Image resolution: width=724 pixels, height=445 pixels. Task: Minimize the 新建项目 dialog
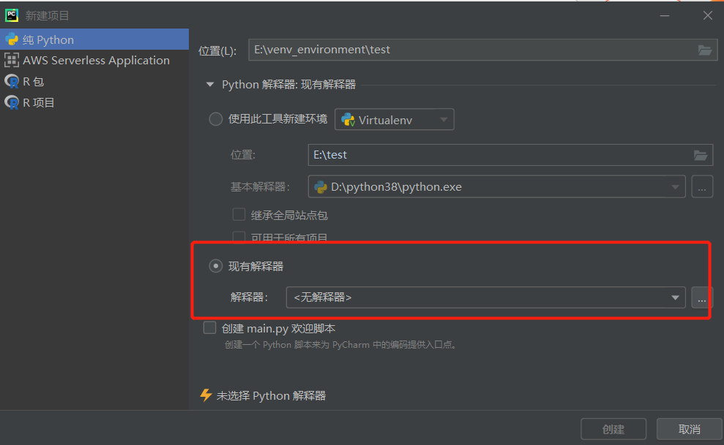point(665,15)
